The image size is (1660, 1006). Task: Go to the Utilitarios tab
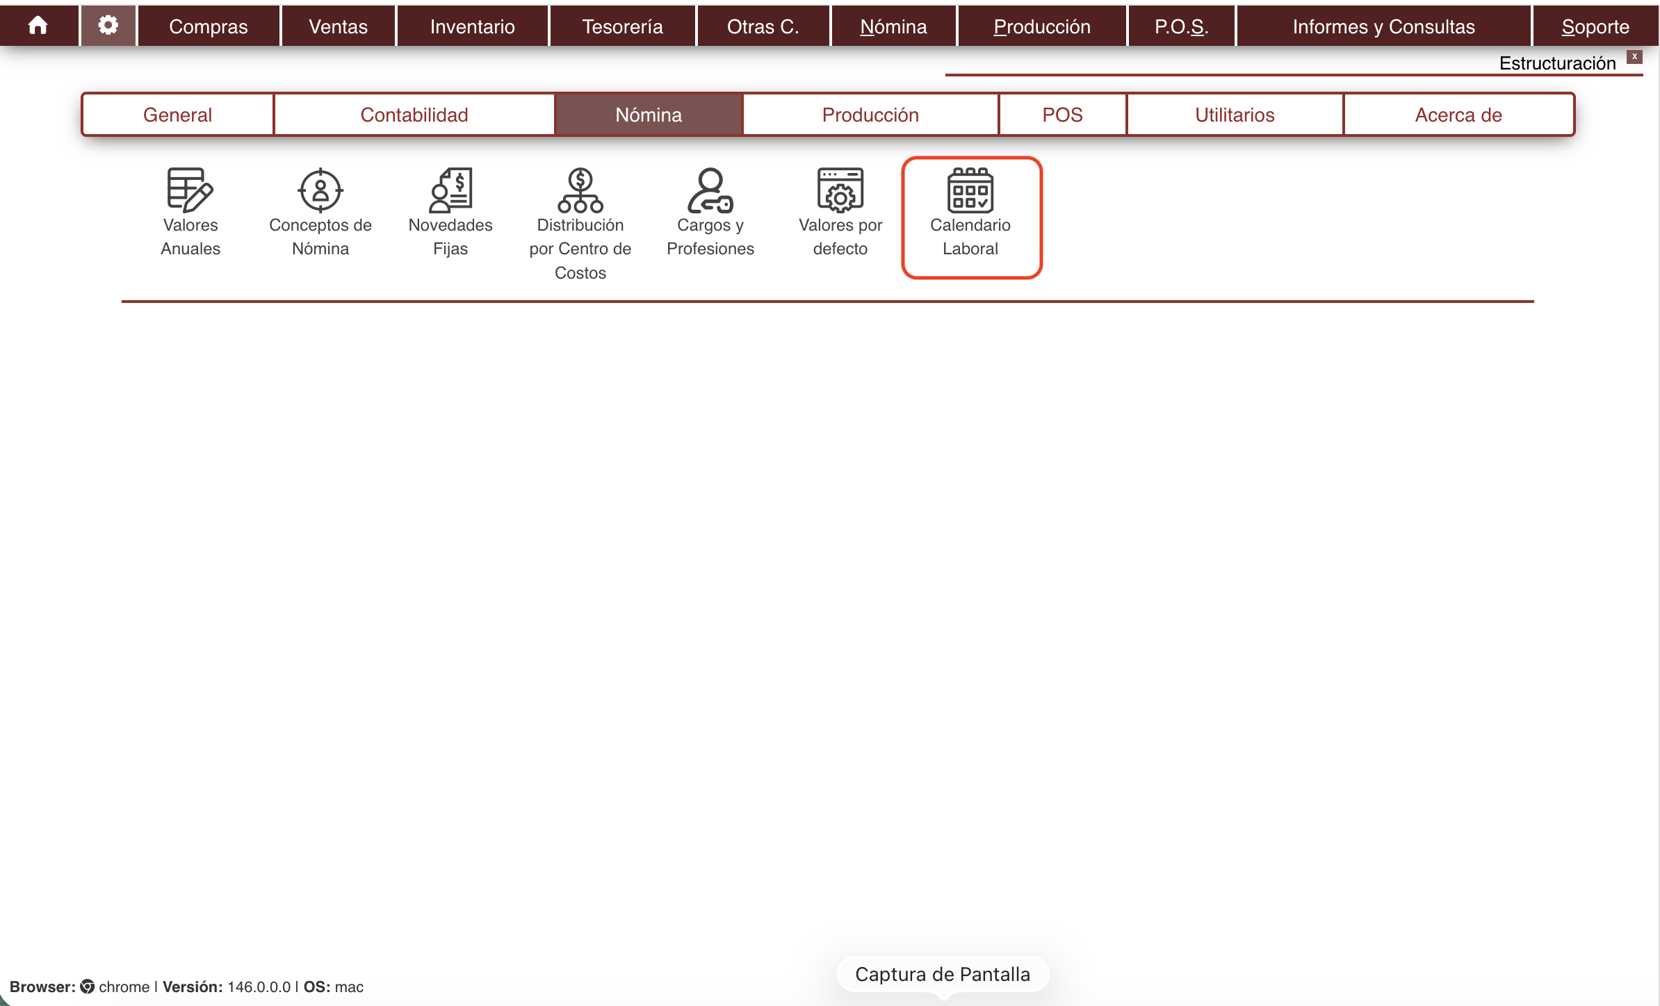[x=1234, y=115]
